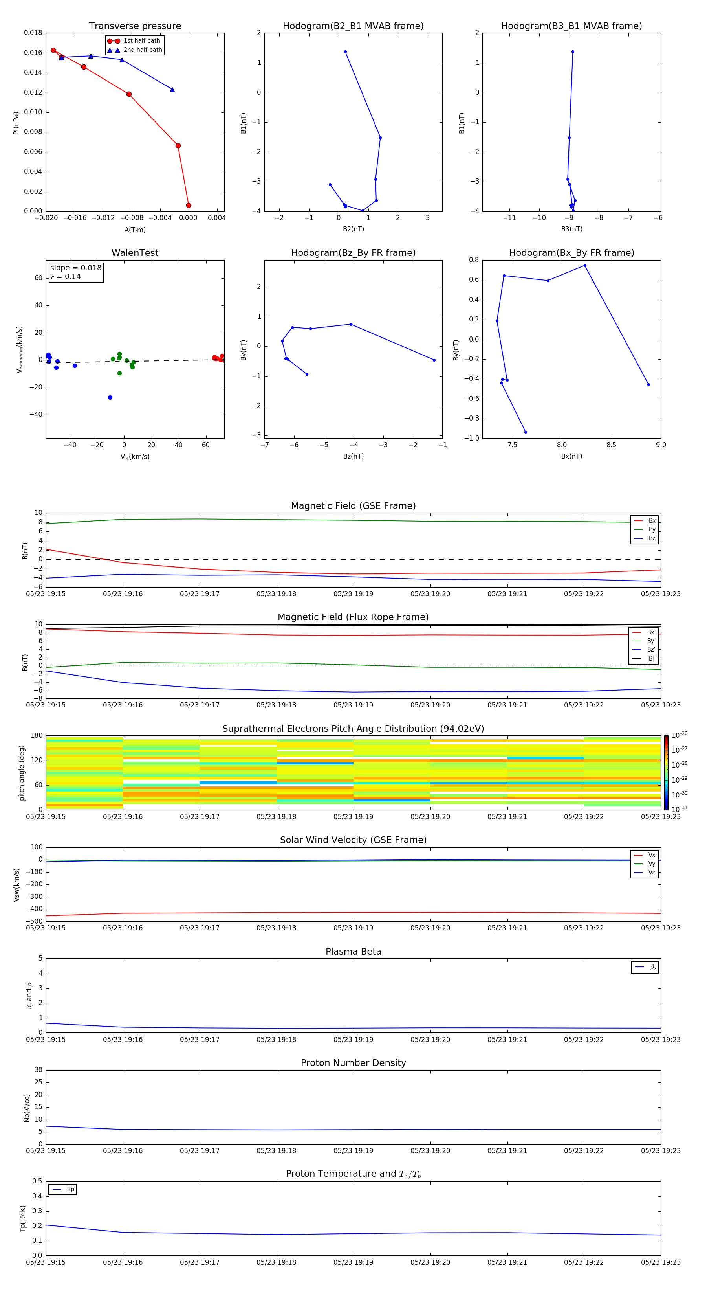Select "Vy" in the Solar Wind legend
Screen dimensions: 707x1297
[x=645, y=864]
